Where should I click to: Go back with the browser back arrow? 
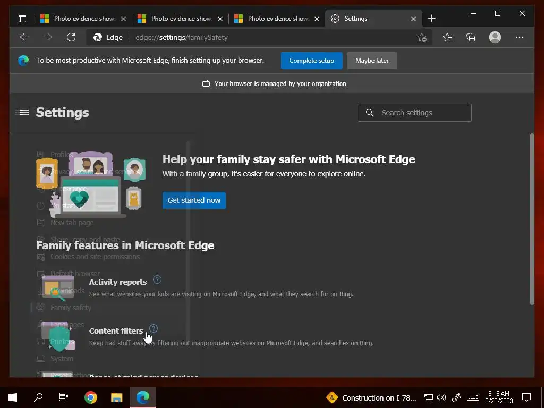[24, 37]
